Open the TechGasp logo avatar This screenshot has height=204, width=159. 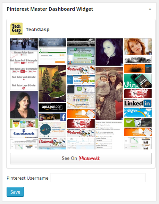click(x=16, y=29)
